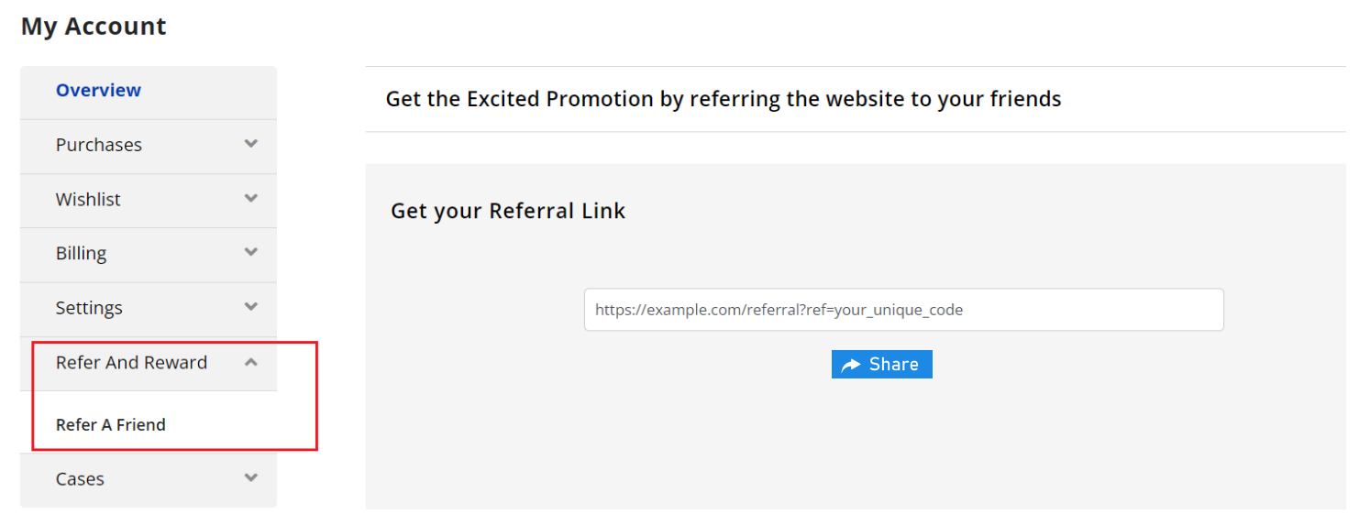
Task: Select the Settings menu label
Action: [89, 308]
